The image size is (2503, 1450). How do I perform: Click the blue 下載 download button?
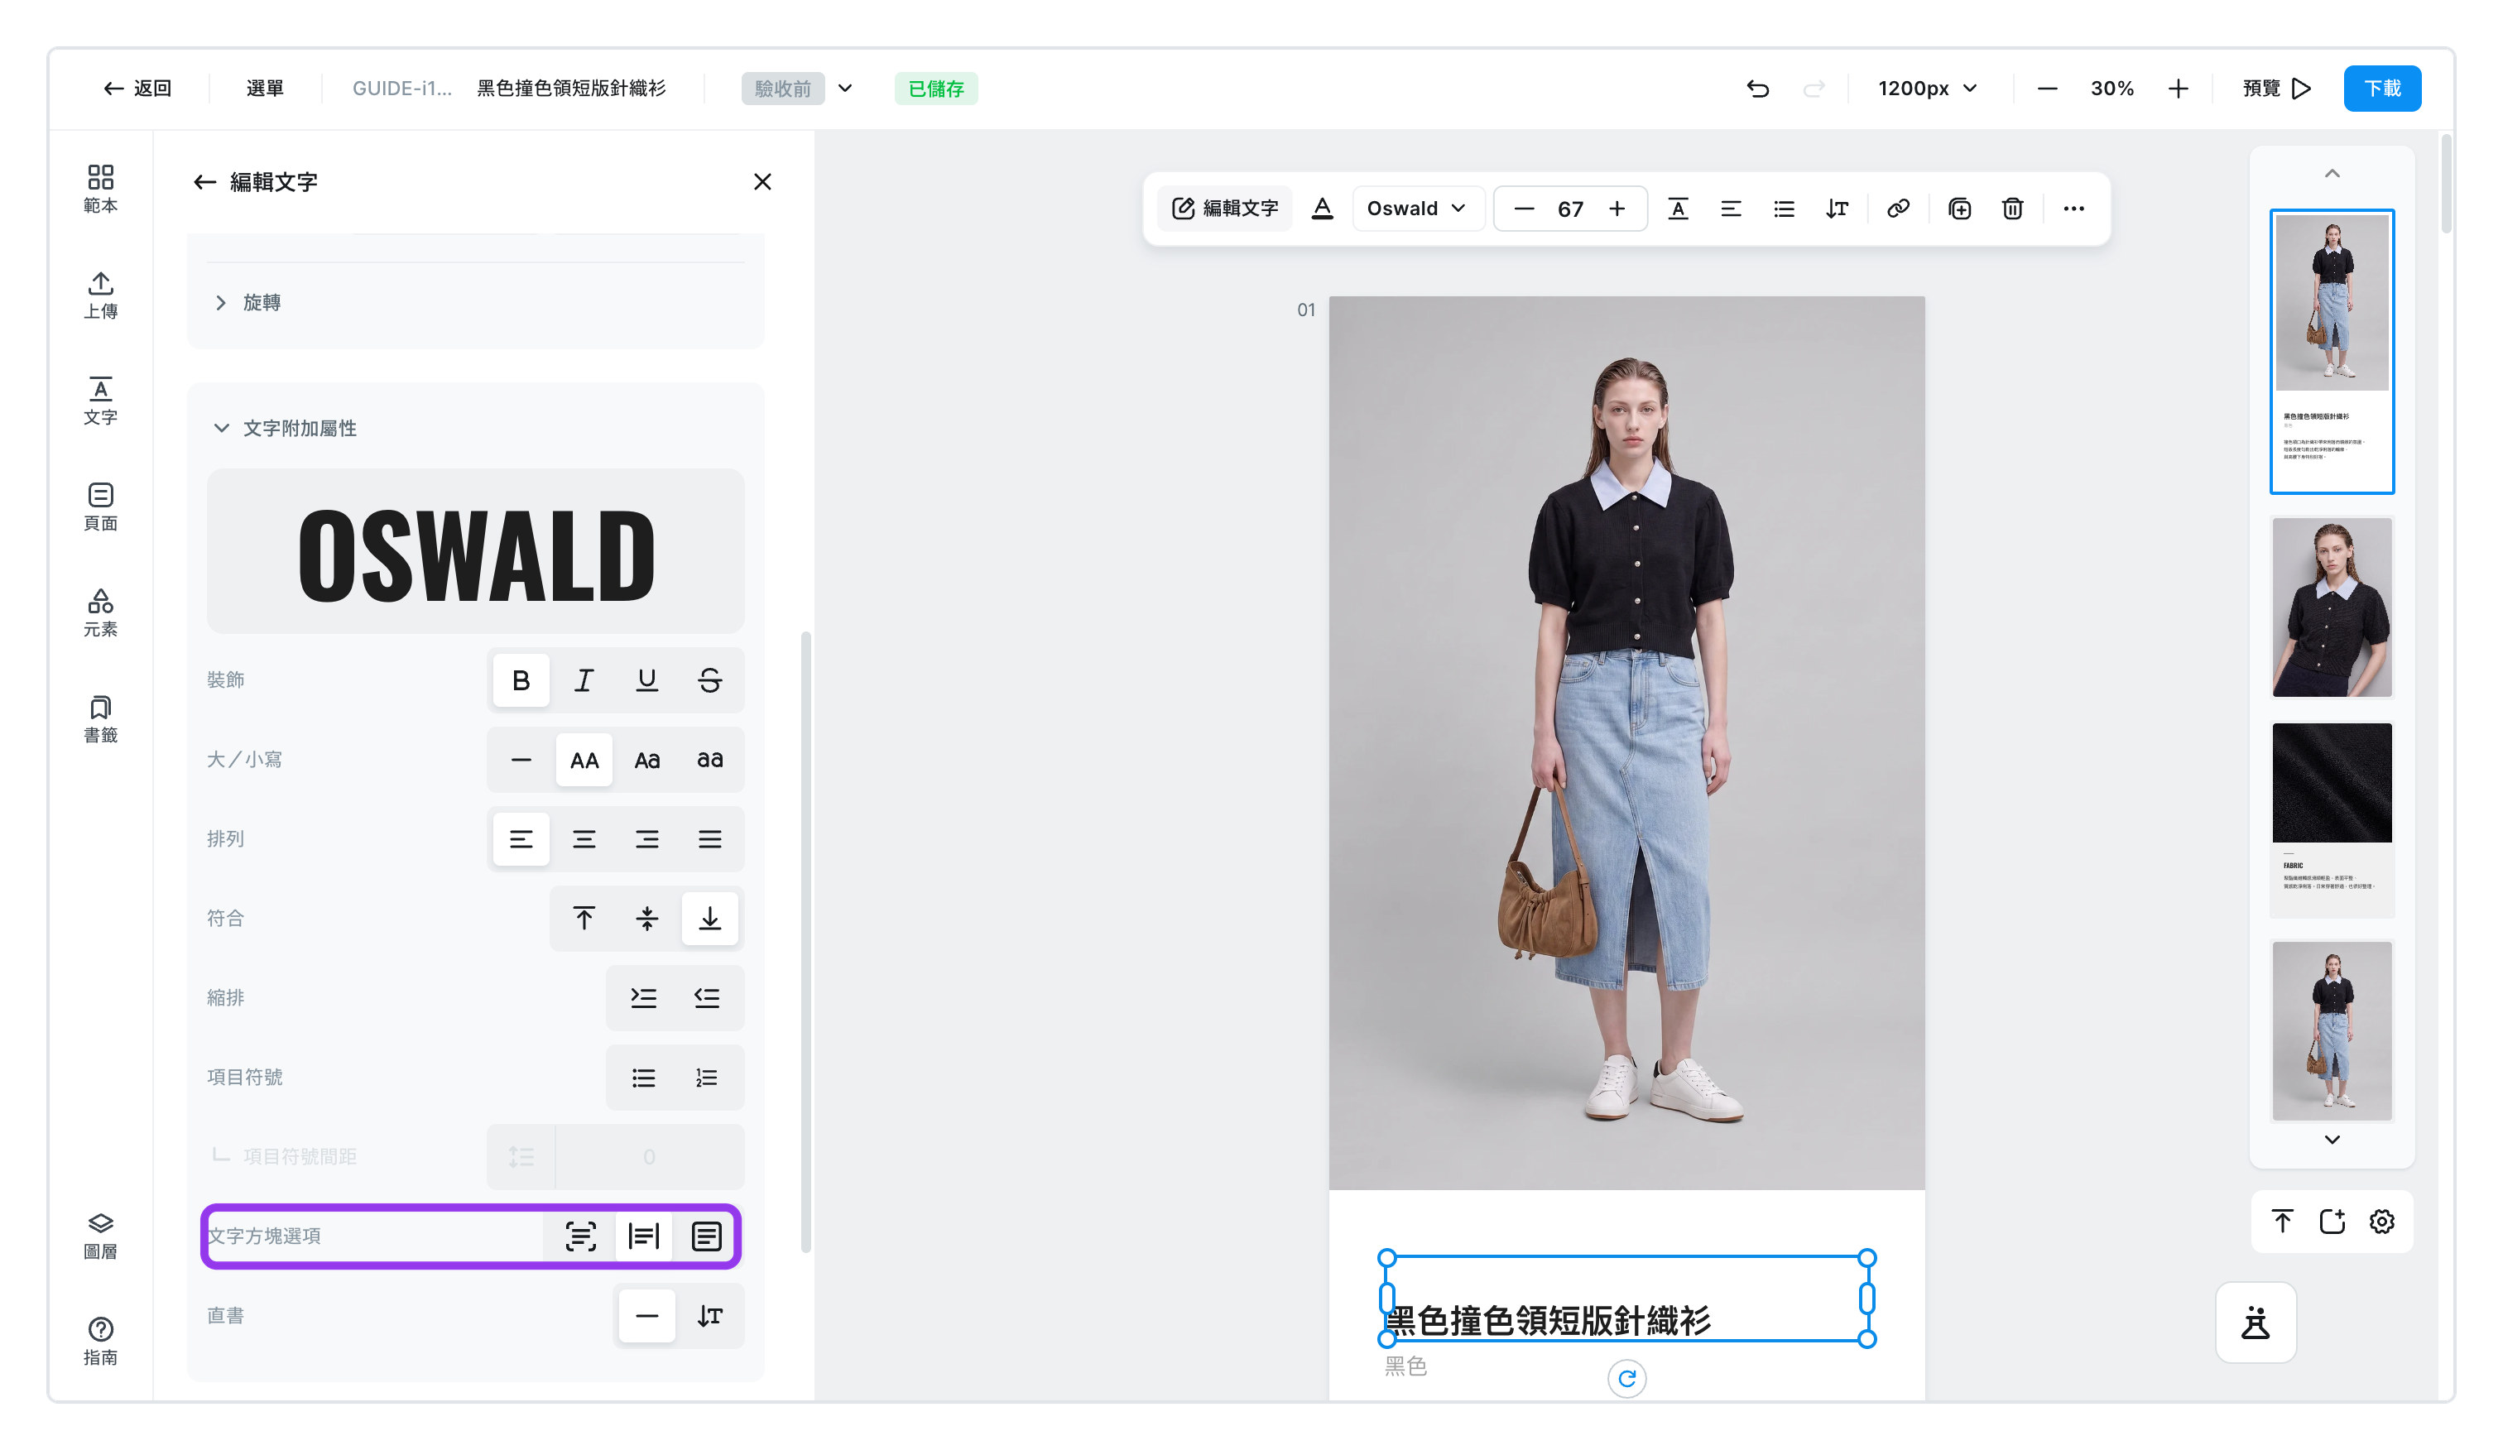(x=2382, y=89)
